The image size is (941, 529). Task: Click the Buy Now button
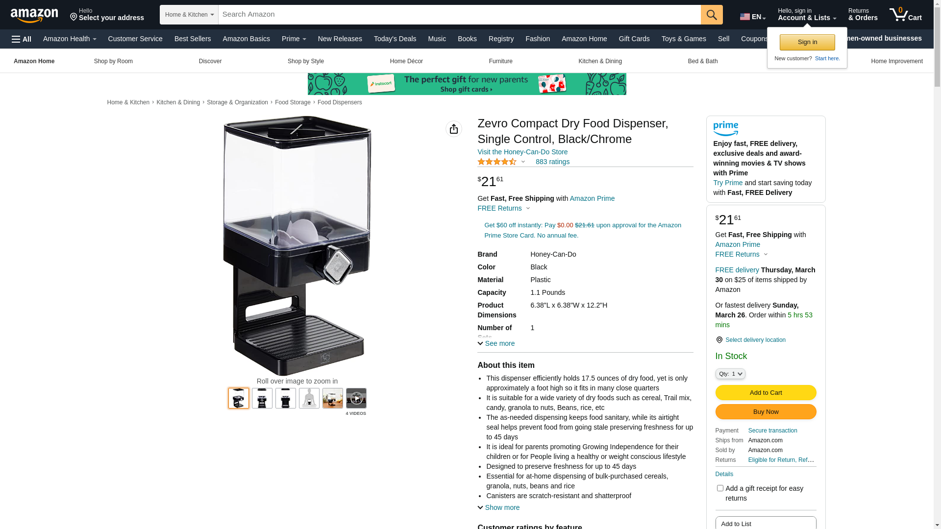(766, 412)
